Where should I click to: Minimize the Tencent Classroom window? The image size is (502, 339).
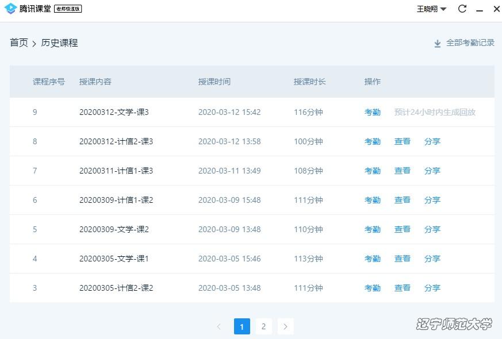[479, 9]
